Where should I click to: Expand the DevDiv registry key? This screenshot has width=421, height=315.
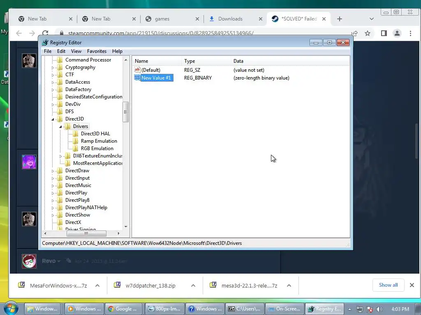point(53,105)
